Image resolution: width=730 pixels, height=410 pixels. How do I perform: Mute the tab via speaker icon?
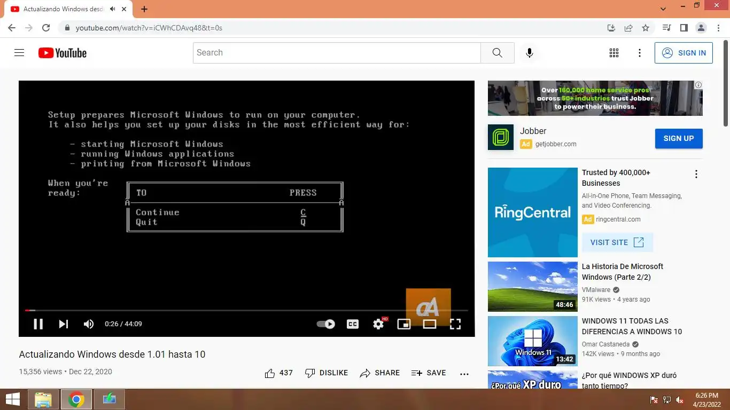pyautogui.click(x=113, y=9)
